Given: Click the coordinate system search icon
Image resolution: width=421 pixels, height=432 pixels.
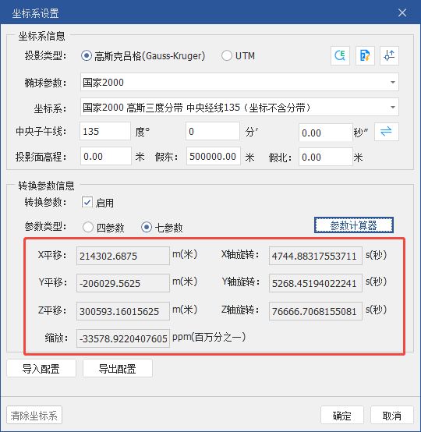Looking at the screenshot, I should [x=340, y=55].
